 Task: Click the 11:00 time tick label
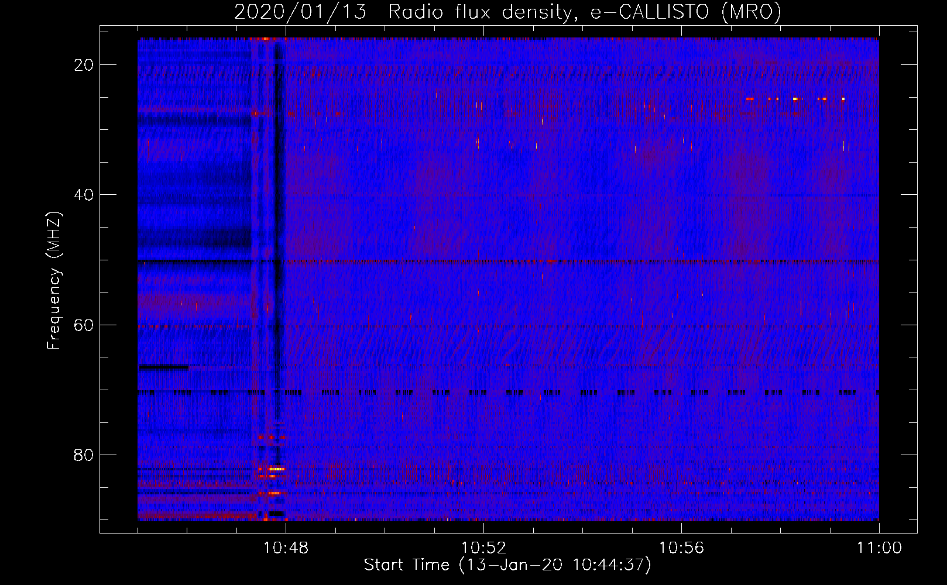[879, 548]
